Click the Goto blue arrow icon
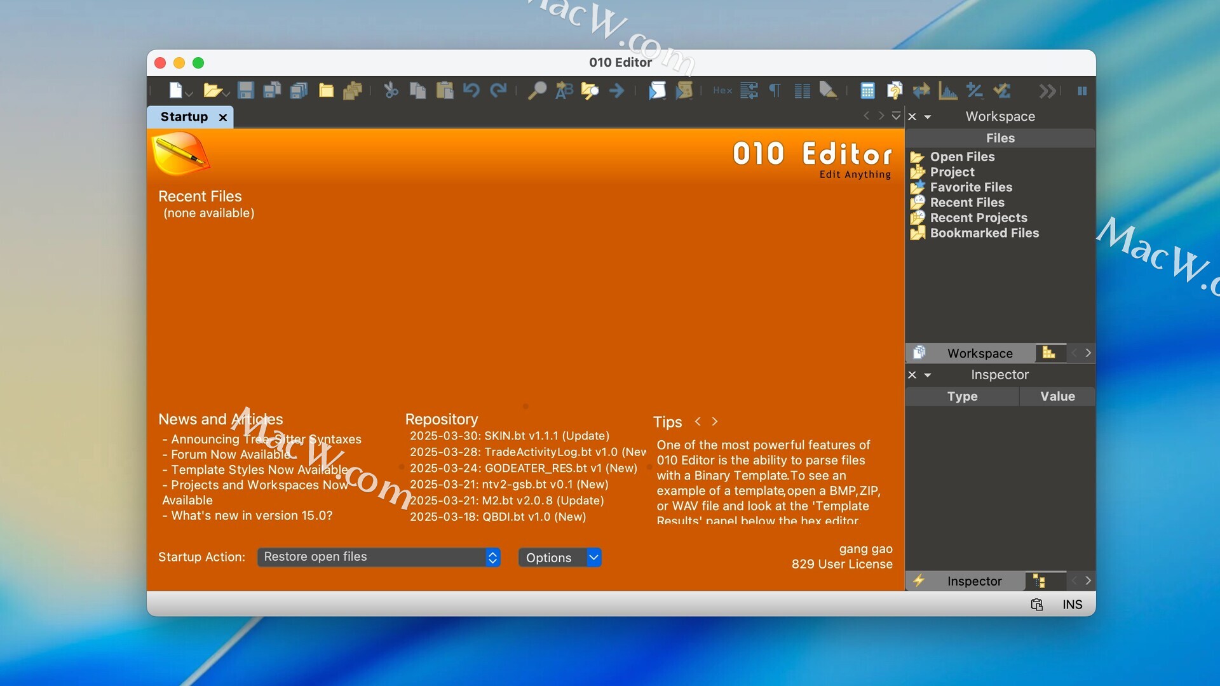 [617, 91]
